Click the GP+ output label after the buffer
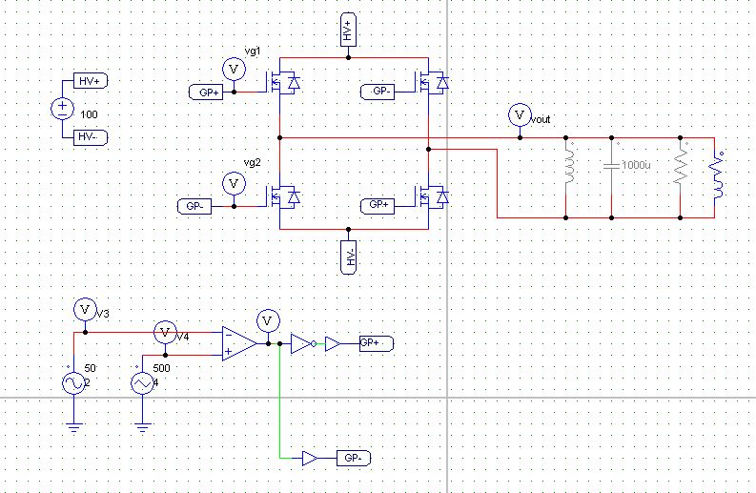Screen dimensions: 756x493 (377, 343)
